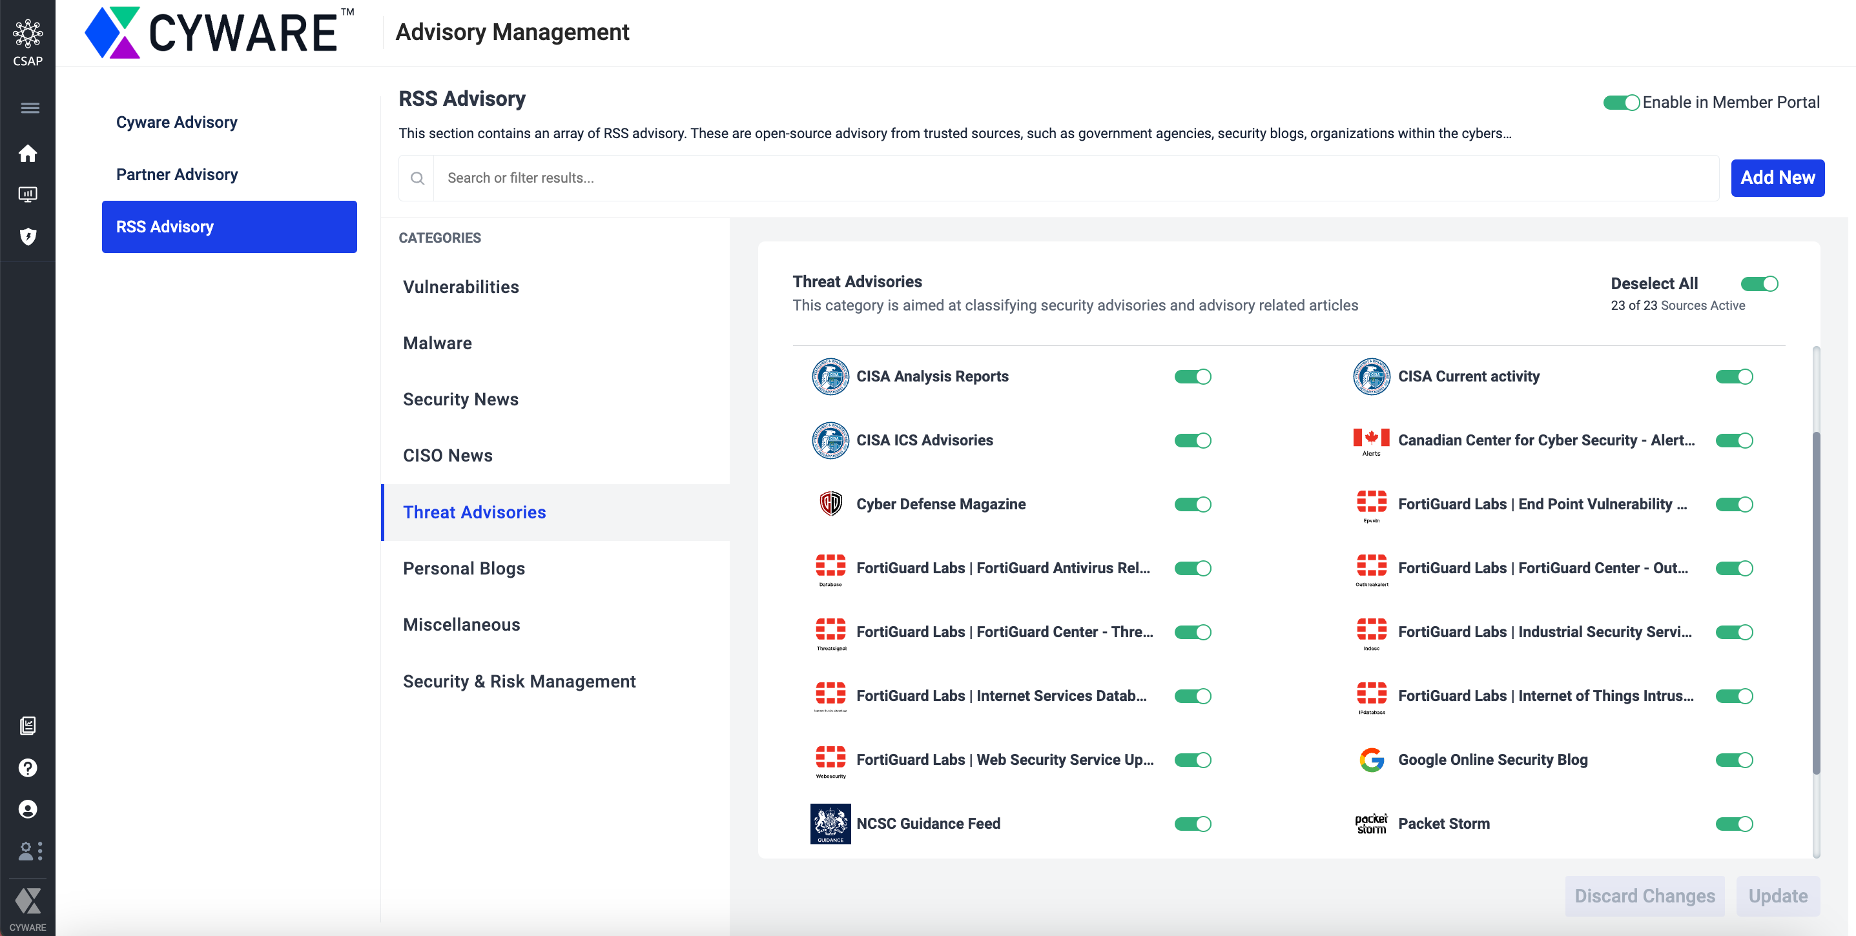This screenshot has width=1856, height=936.
Task: Disable the Google Online Security Blog toggle
Action: tap(1733, 760)
